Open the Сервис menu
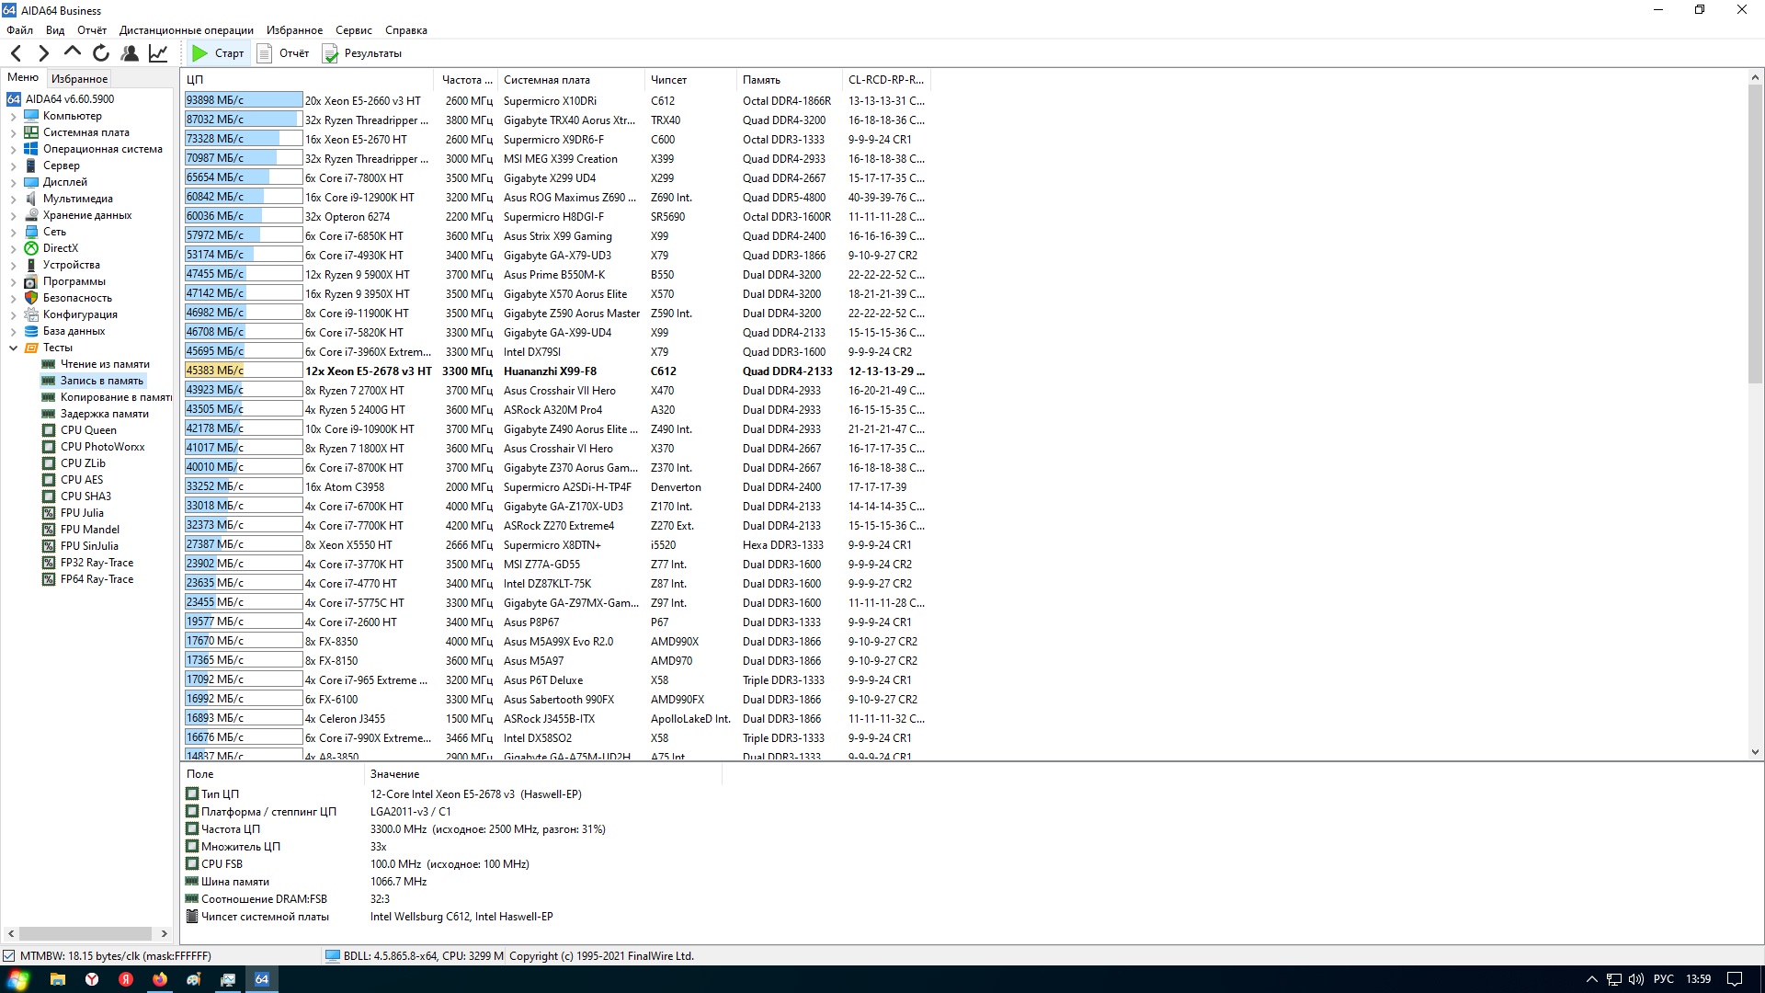The height and width of the screenshot is (993, 1765). pyautogui.click(x=353, y=30)
